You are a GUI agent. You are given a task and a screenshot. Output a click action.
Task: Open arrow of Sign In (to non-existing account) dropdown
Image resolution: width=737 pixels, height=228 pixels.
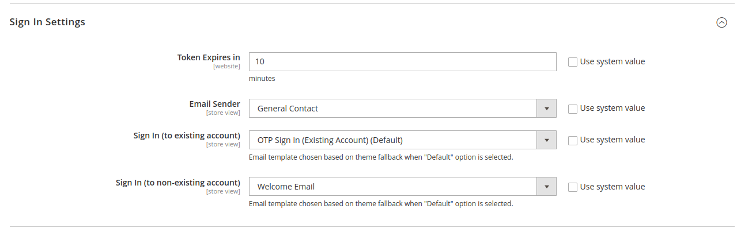[546, 187]
